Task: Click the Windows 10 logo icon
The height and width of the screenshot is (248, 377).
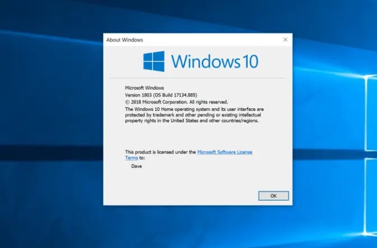Action: [x=154, y=61]
